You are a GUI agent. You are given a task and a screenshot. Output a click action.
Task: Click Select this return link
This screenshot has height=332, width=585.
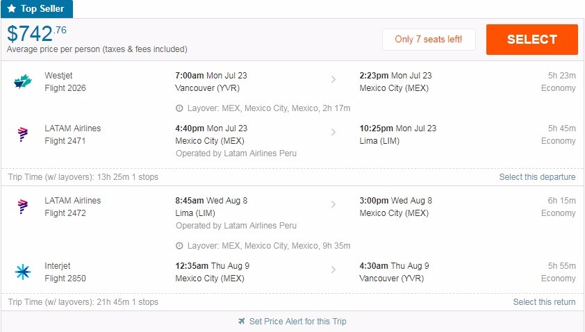pos(544,302)
